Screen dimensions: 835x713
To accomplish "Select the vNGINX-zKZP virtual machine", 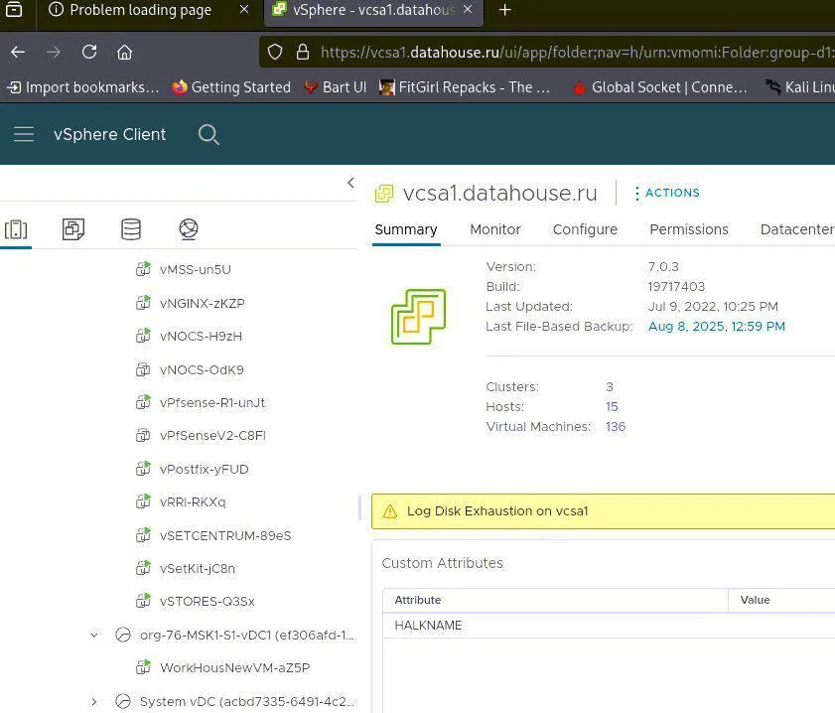I will (x=202, y=303).
